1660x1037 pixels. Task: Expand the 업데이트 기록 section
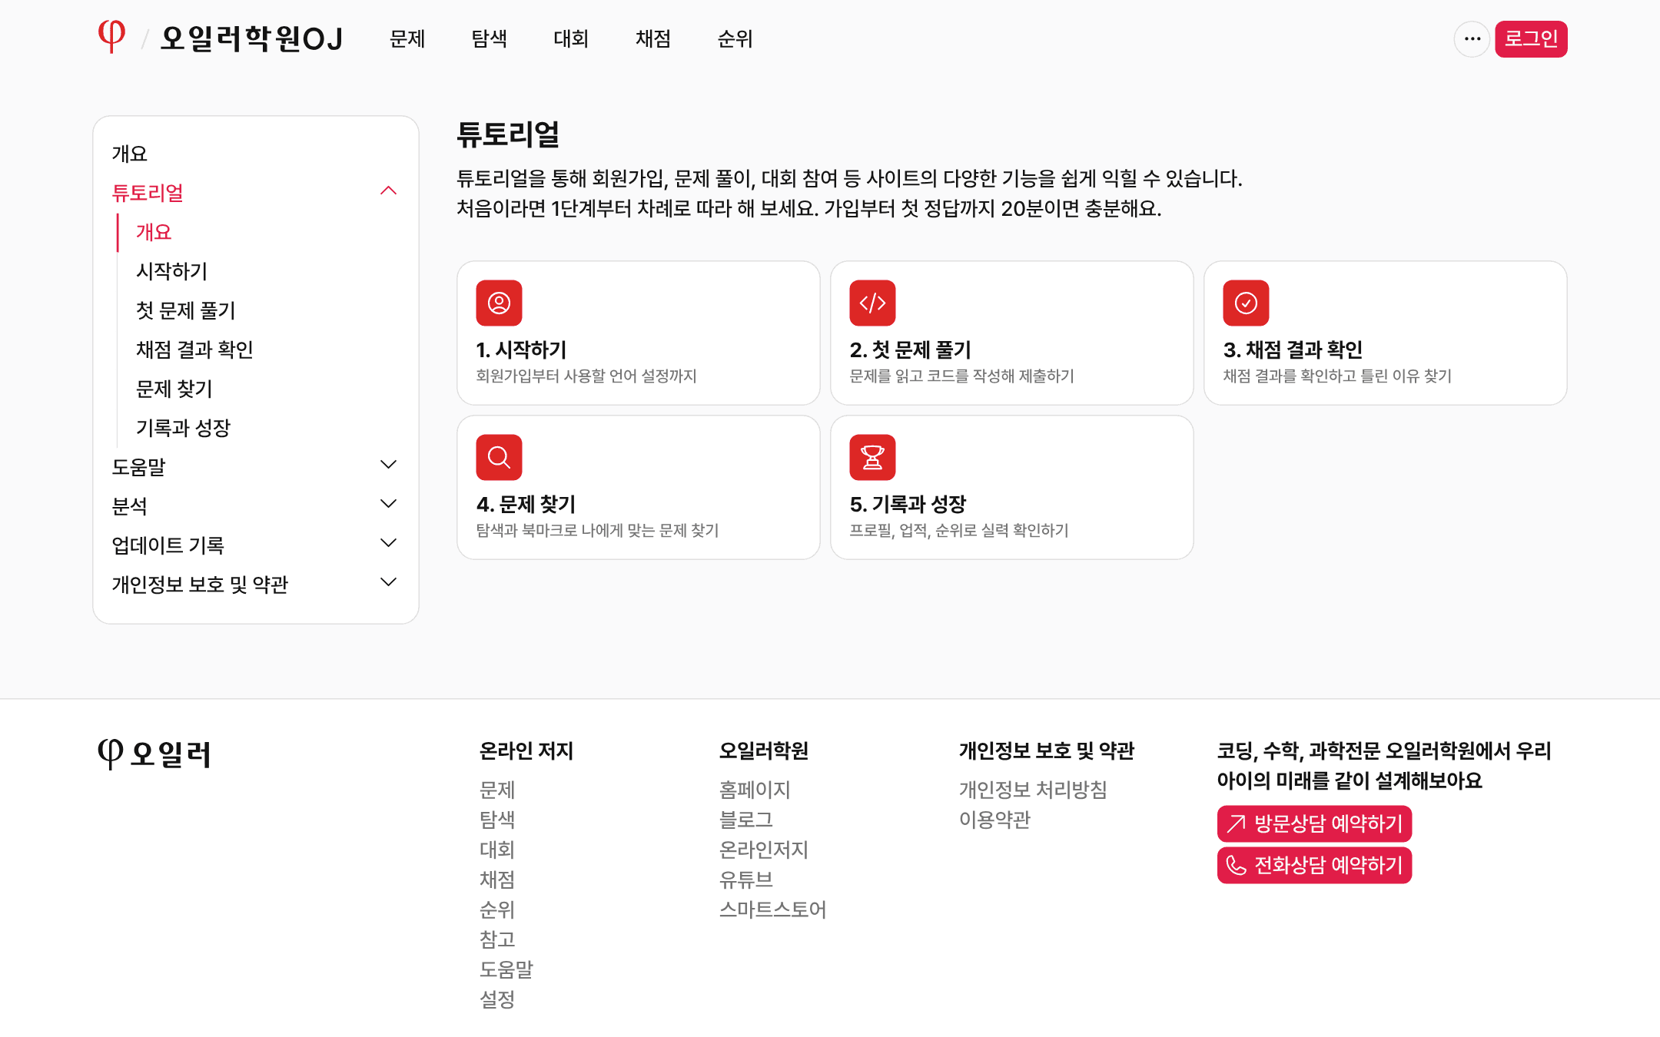(x=389, y=543)
